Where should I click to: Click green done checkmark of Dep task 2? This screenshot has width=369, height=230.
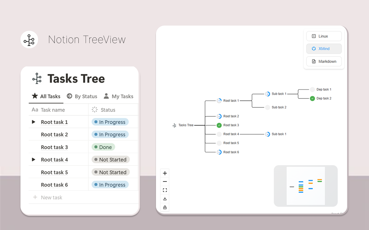312,98
